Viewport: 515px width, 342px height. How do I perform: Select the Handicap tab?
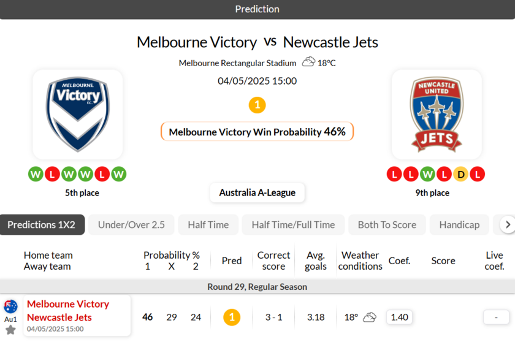(459, 225)
